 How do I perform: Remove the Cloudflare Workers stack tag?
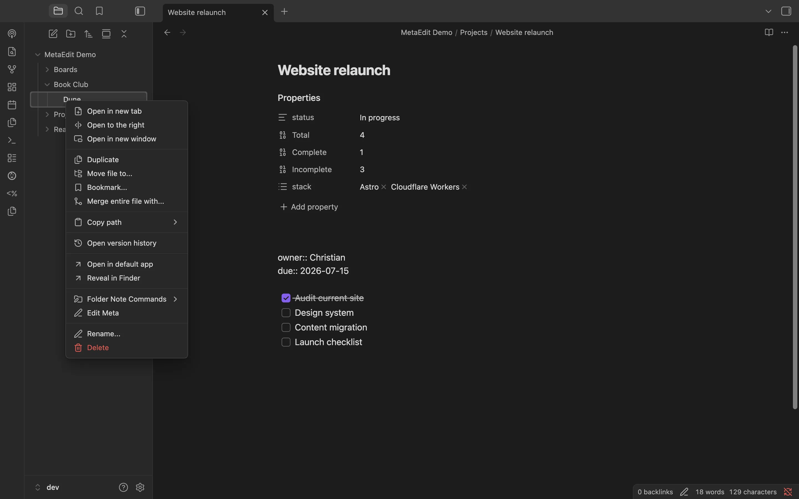point(464,187)
